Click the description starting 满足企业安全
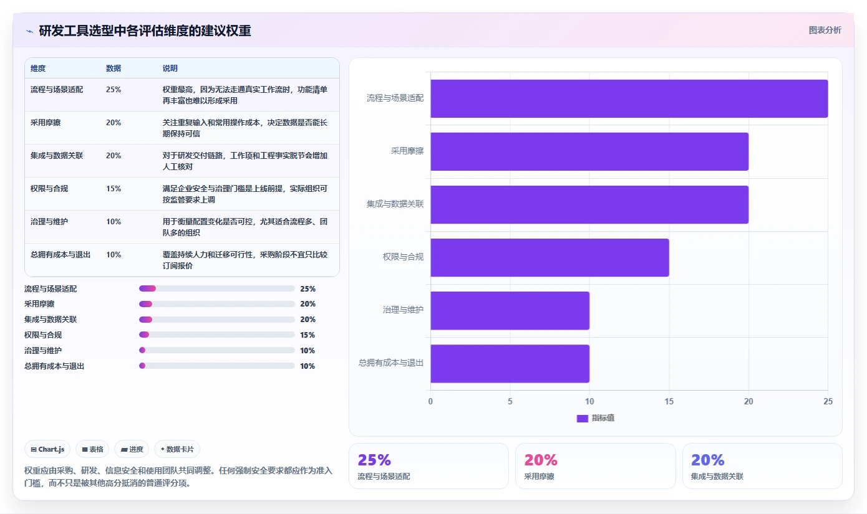Image resolution: width=867 pixels, height=514 pixels. point(245,194)
